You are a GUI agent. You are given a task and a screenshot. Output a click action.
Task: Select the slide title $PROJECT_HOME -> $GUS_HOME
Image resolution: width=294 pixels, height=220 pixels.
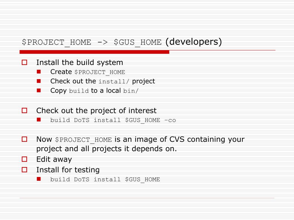tap(92, 42)
